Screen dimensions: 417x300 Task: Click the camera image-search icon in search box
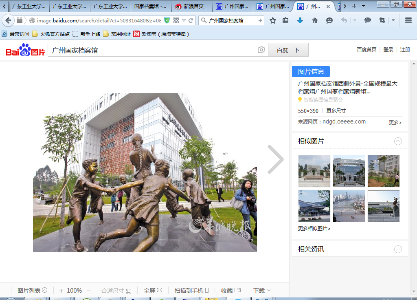pyautogui.click(x=261, y=50)
